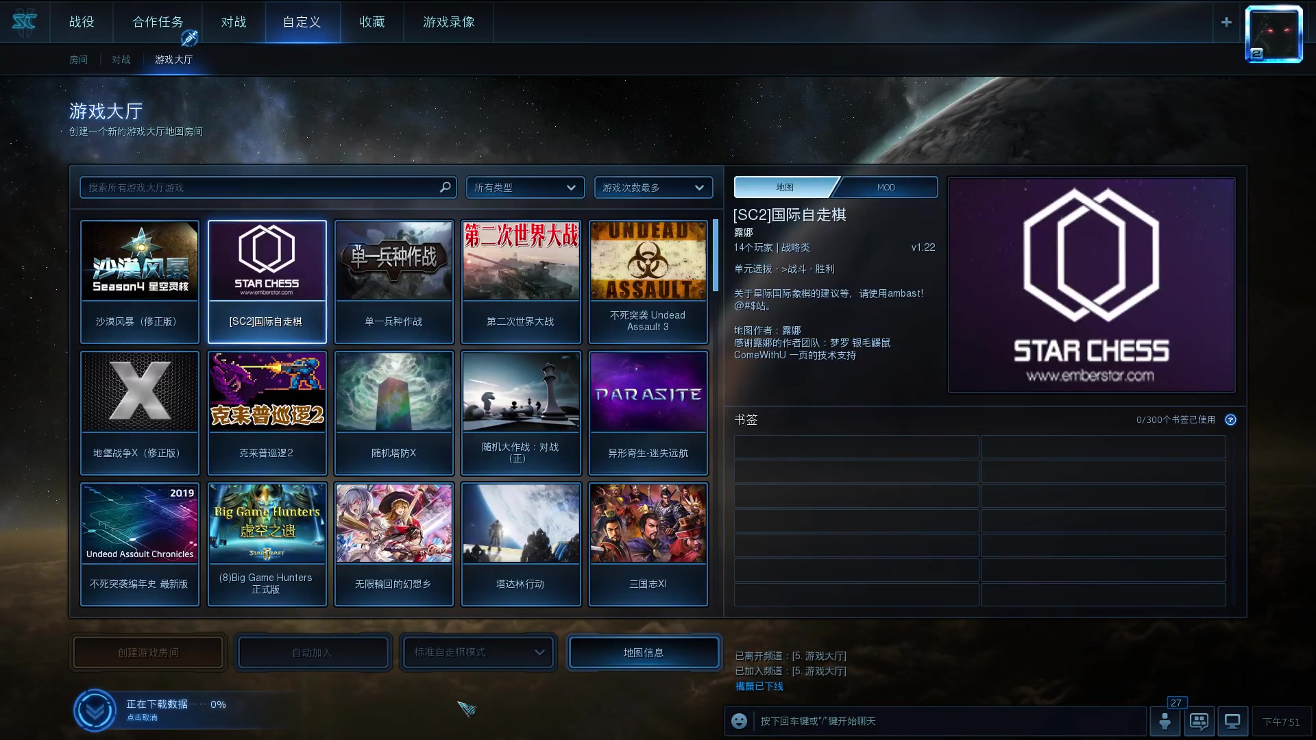Select the 单一兵种作战 map card

(394, 282)
